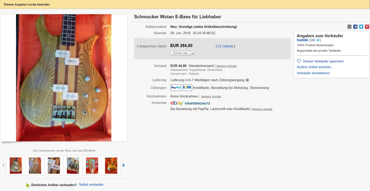Select the headstock thumbnail image
This screenshot has height=191, width=370.
pyautogui.click(x=92, y=166)
